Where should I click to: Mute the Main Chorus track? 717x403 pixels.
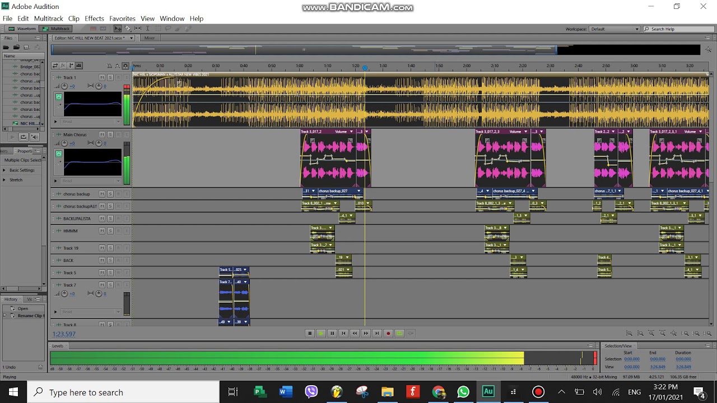[x=102, y=134]
